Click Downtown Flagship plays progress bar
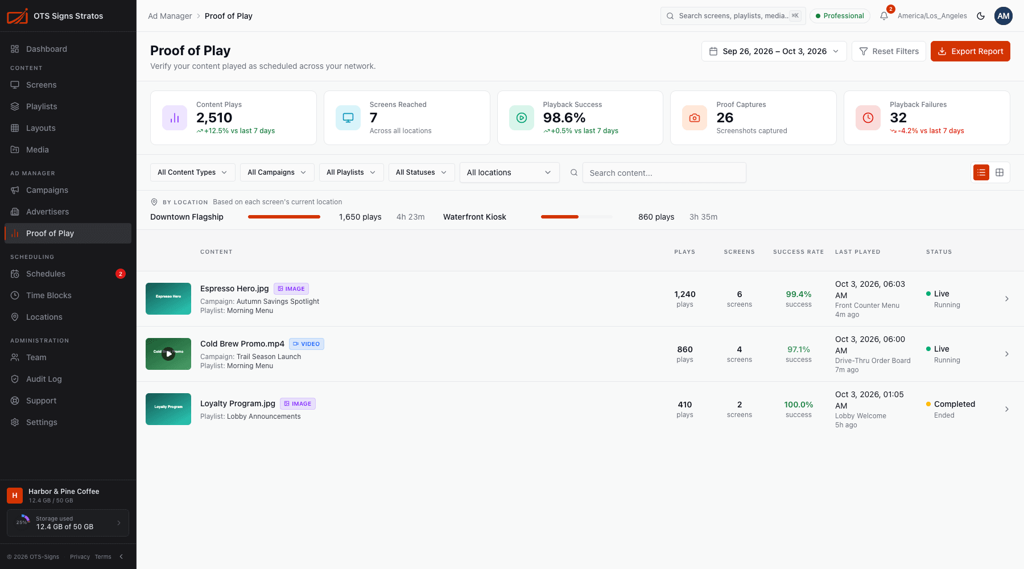The height and width of the screenshot is (569, 1024). pos(284,217)
